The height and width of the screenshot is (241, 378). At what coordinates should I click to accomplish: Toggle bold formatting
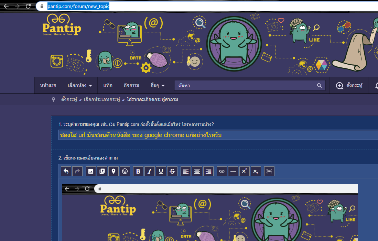(138, 171)
